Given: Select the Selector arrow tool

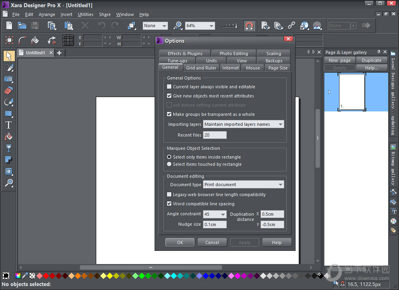Looking at the screenshot, I should coord(9,56).
